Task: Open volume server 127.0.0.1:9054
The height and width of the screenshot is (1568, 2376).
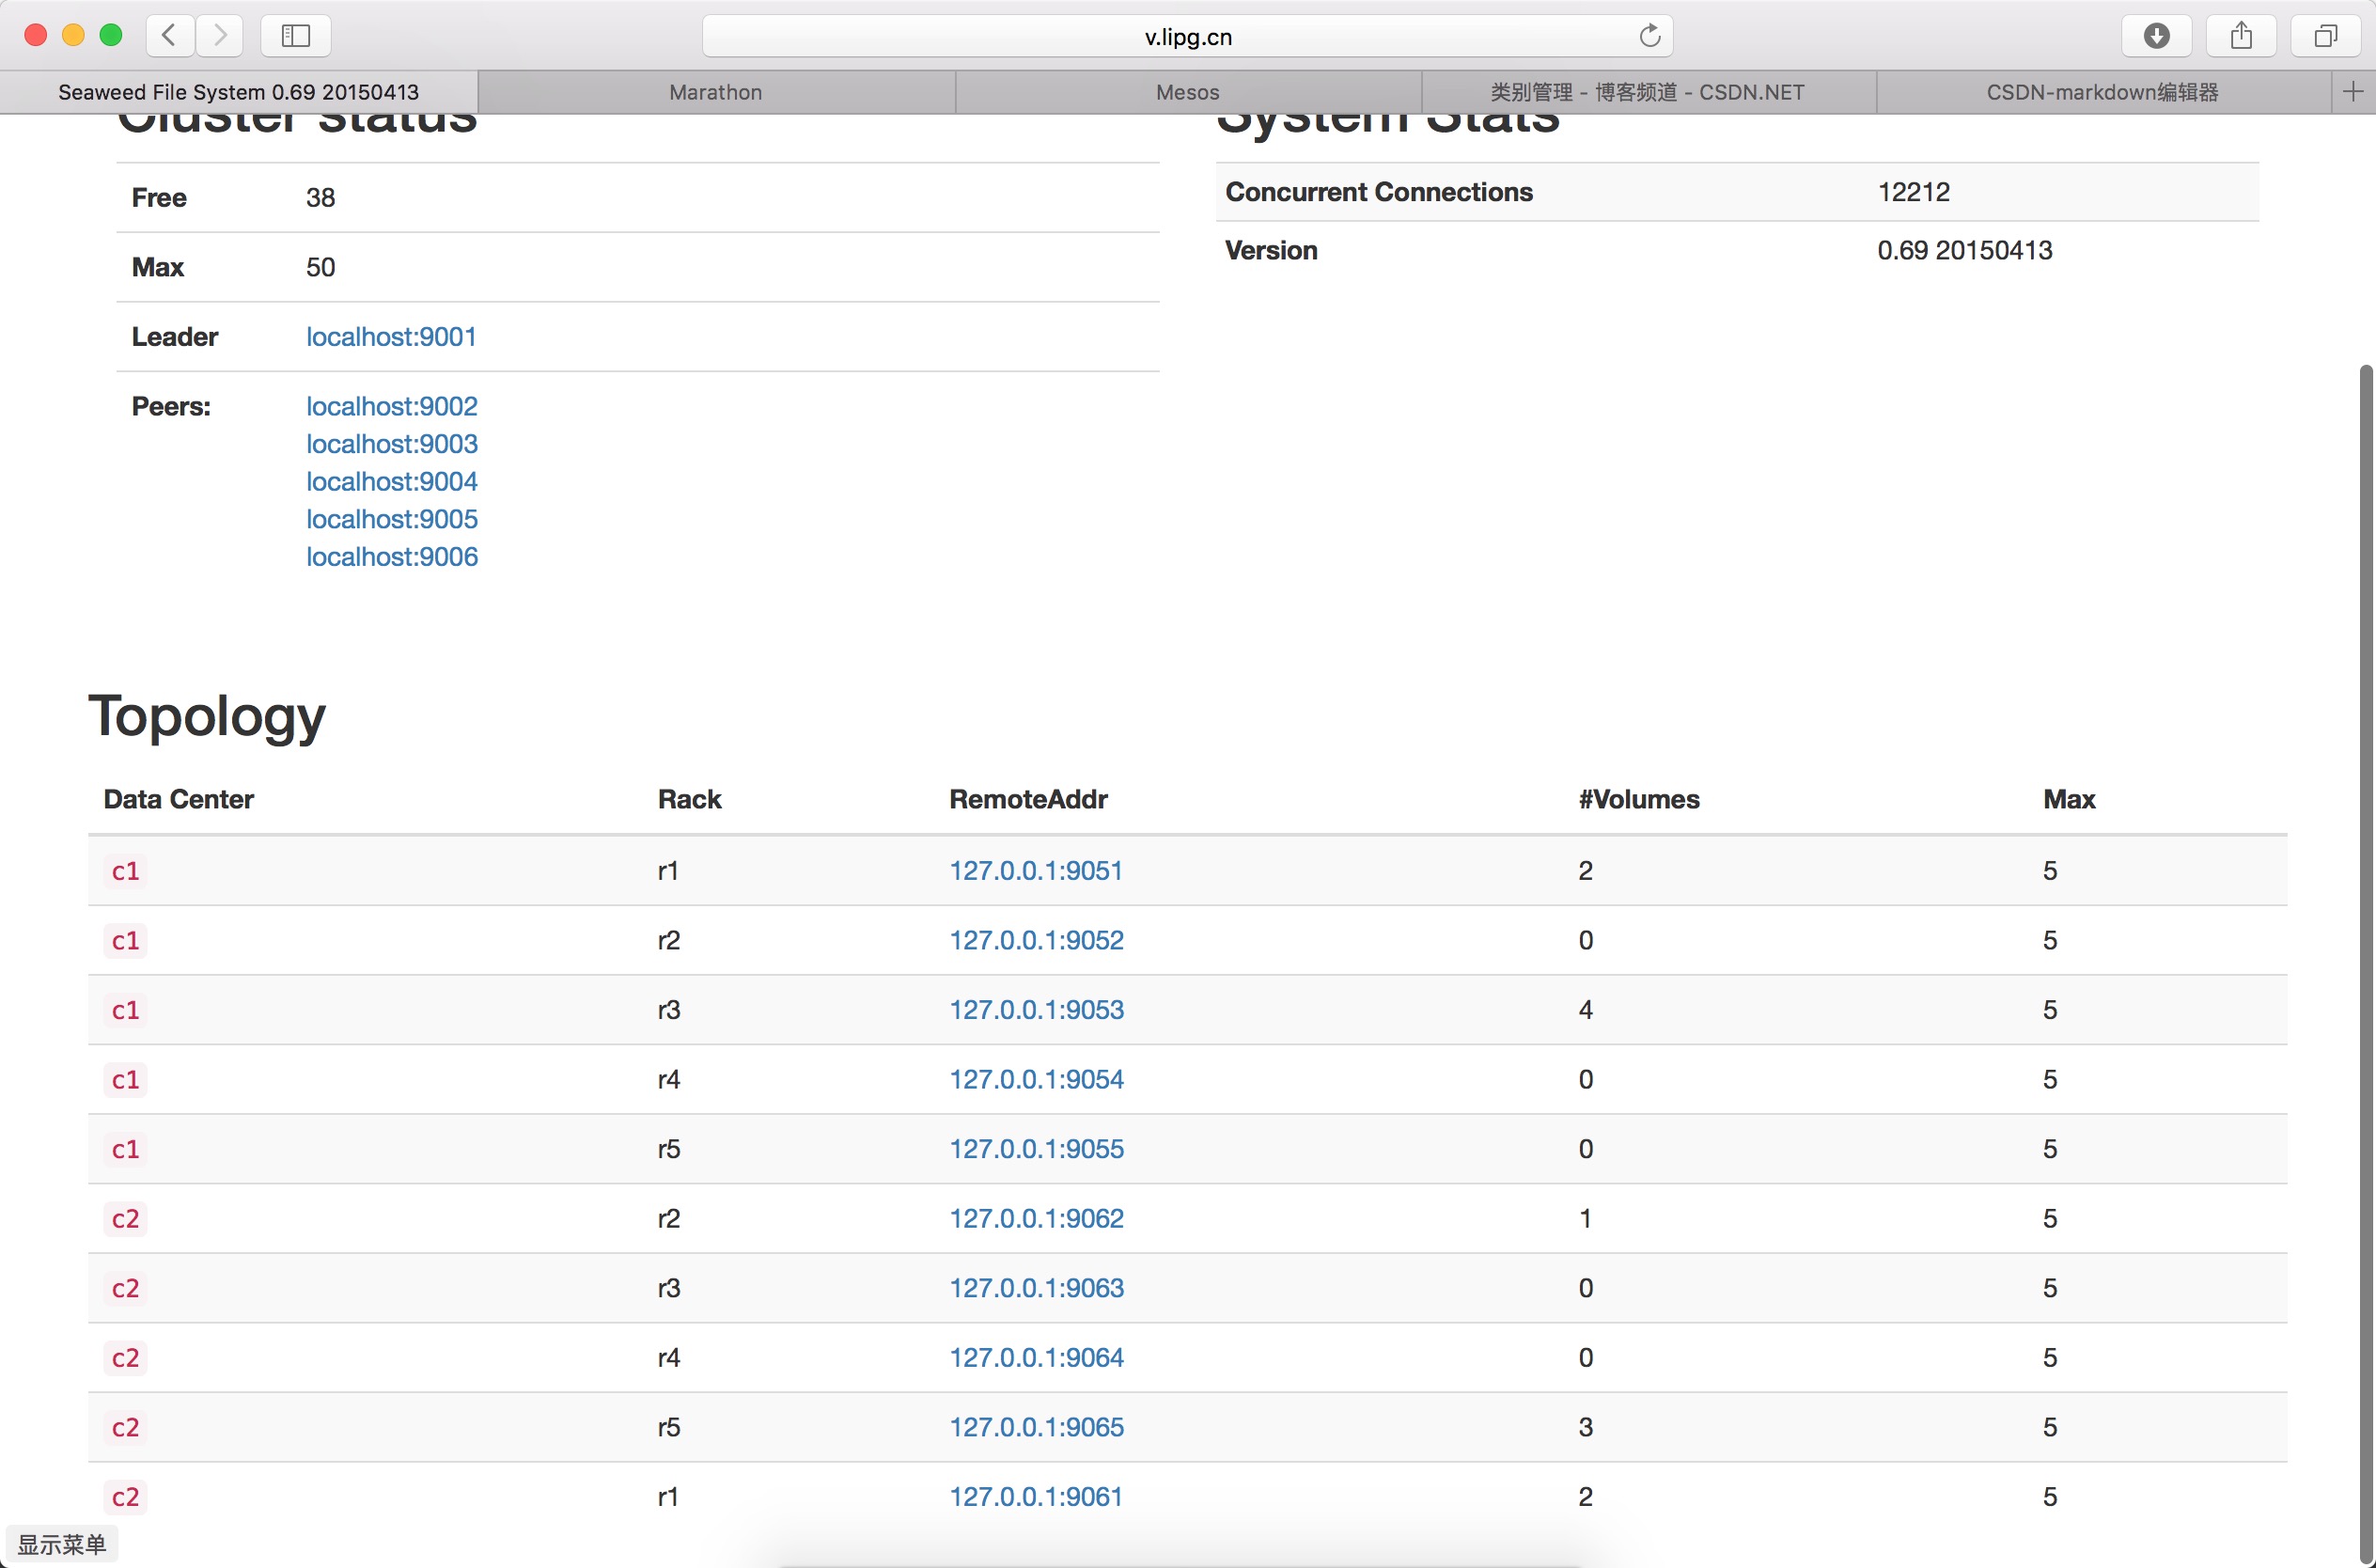Action: click(1037, 1080)
